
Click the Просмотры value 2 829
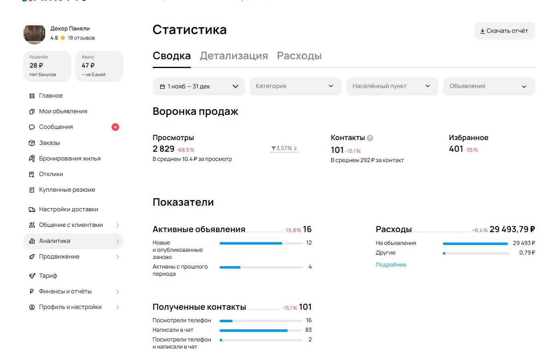164,149
